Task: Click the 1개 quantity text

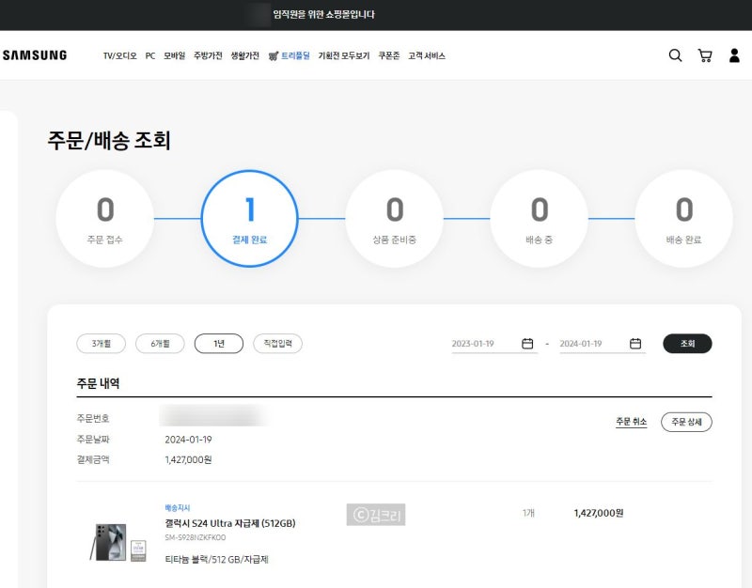Action: click(528, 513)
